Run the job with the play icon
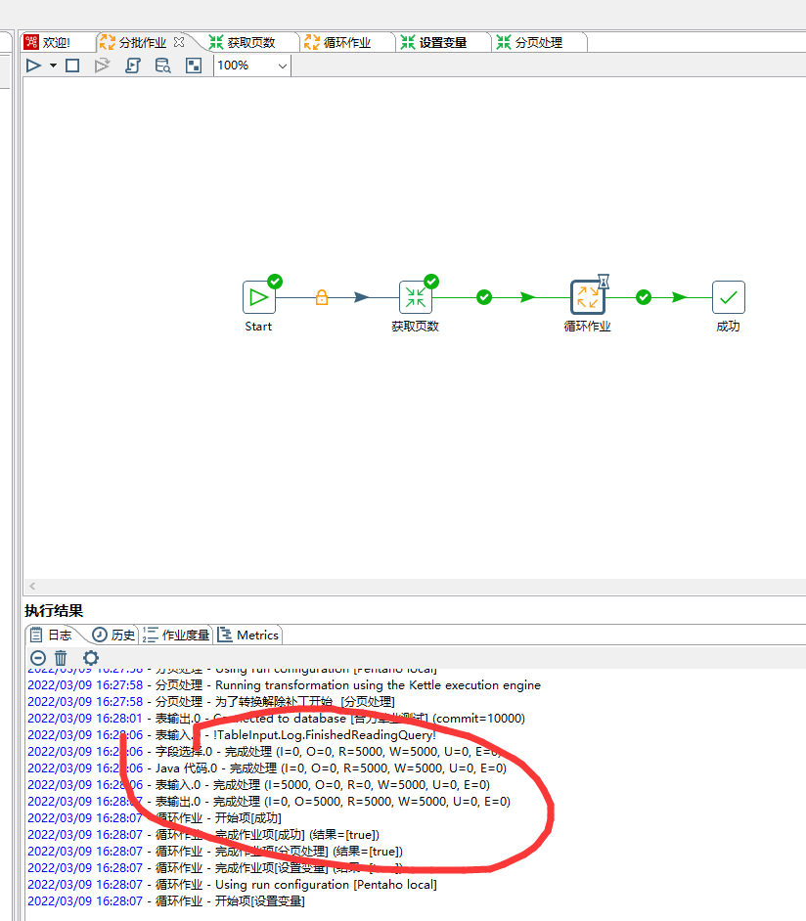This screenshot has height=921, width=806. [x=33, y=66]
